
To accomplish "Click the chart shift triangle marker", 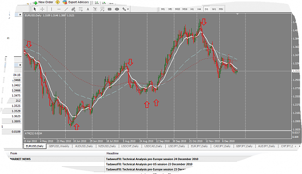I will (x=237, y=14).
